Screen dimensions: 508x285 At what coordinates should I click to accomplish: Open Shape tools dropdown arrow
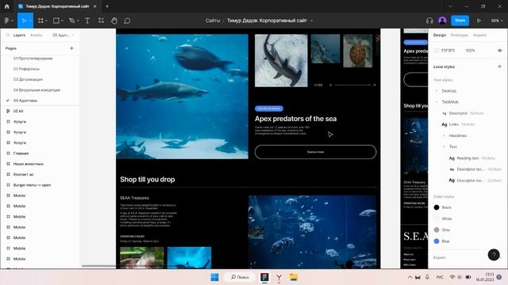[x=62, y=21]
